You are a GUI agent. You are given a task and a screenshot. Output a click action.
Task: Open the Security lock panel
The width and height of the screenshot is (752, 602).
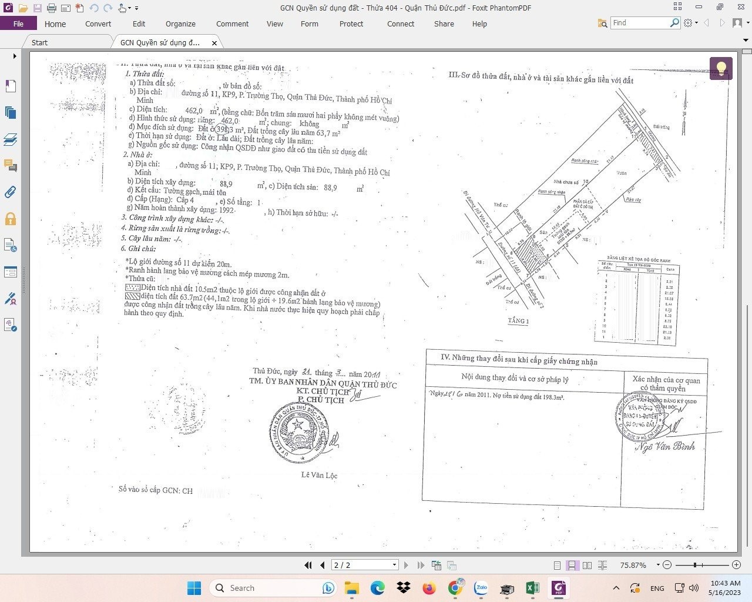tap(10, 219)
